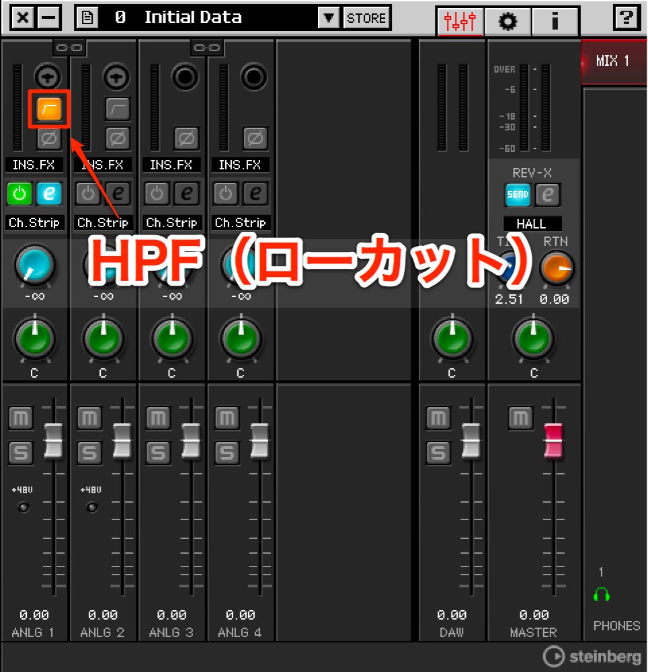Viewport: 648px width, 672px height.
Task: Mute the DAW channel
Action: click(x=438, y=418)
